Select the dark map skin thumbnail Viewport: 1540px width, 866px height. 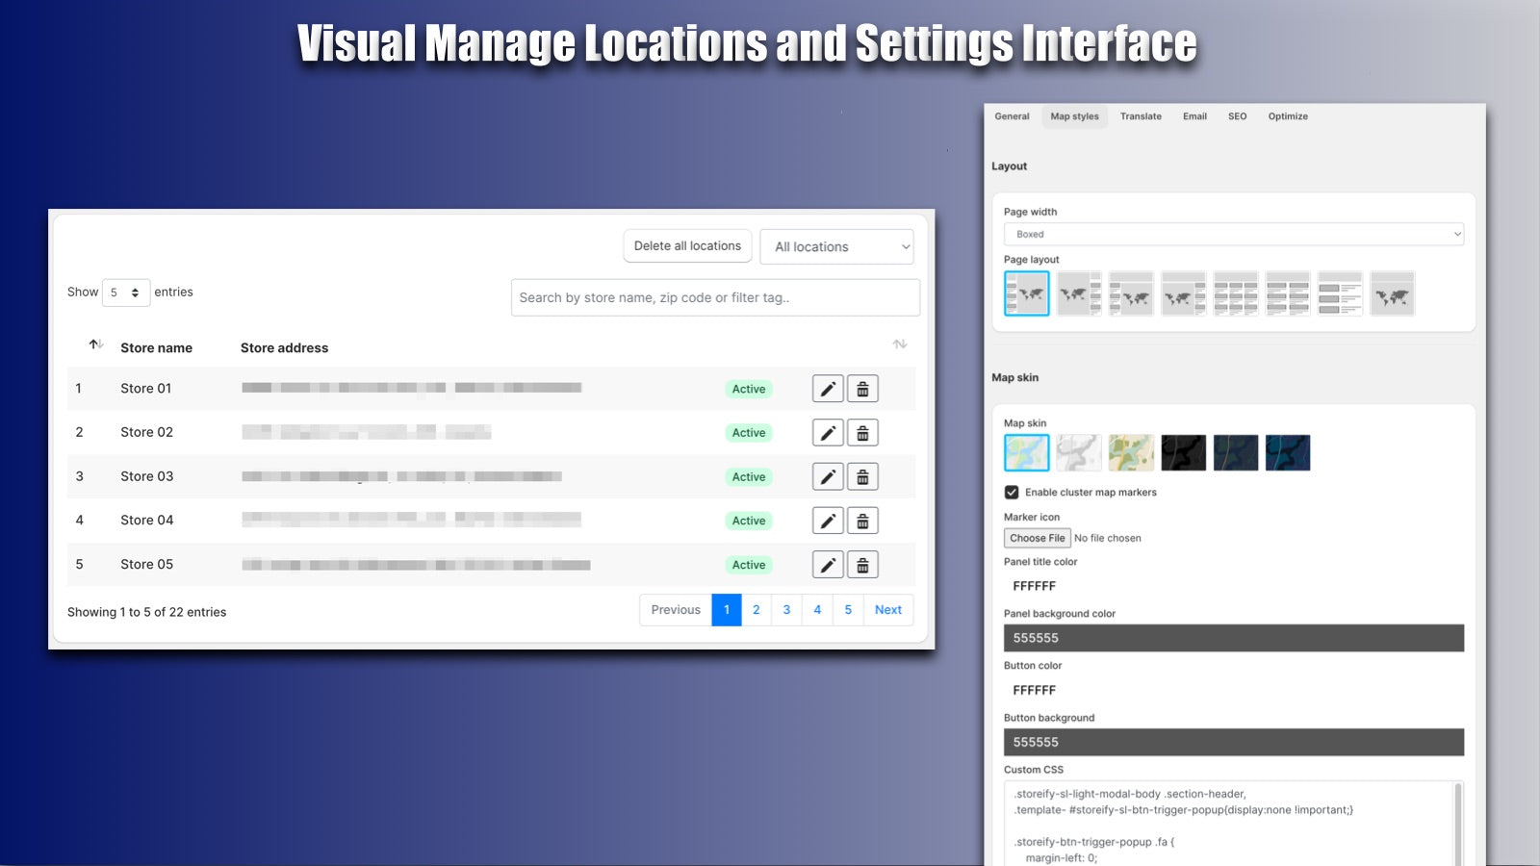point(1183,452)
